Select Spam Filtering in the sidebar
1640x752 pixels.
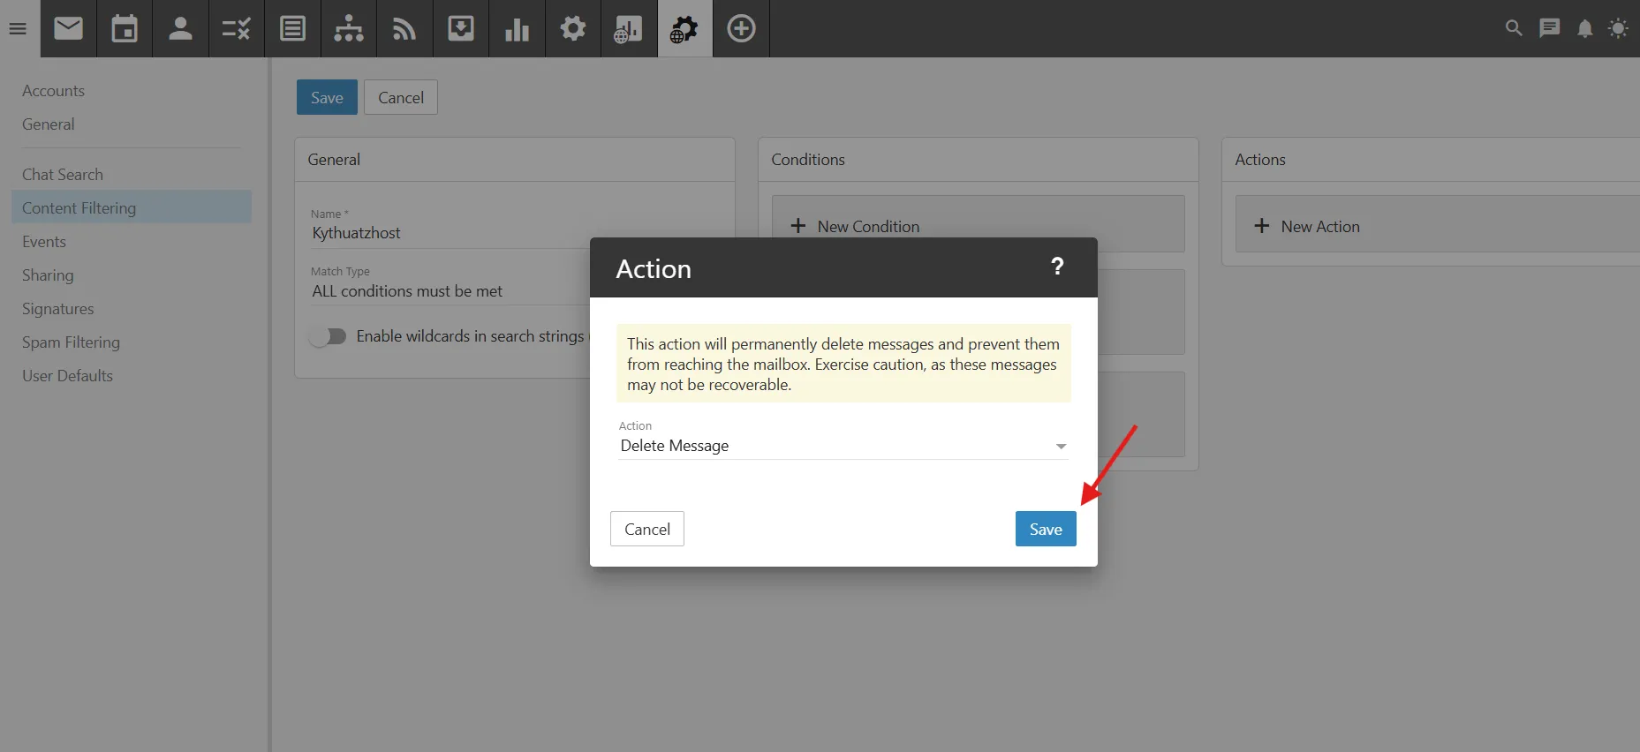(71, 342)
